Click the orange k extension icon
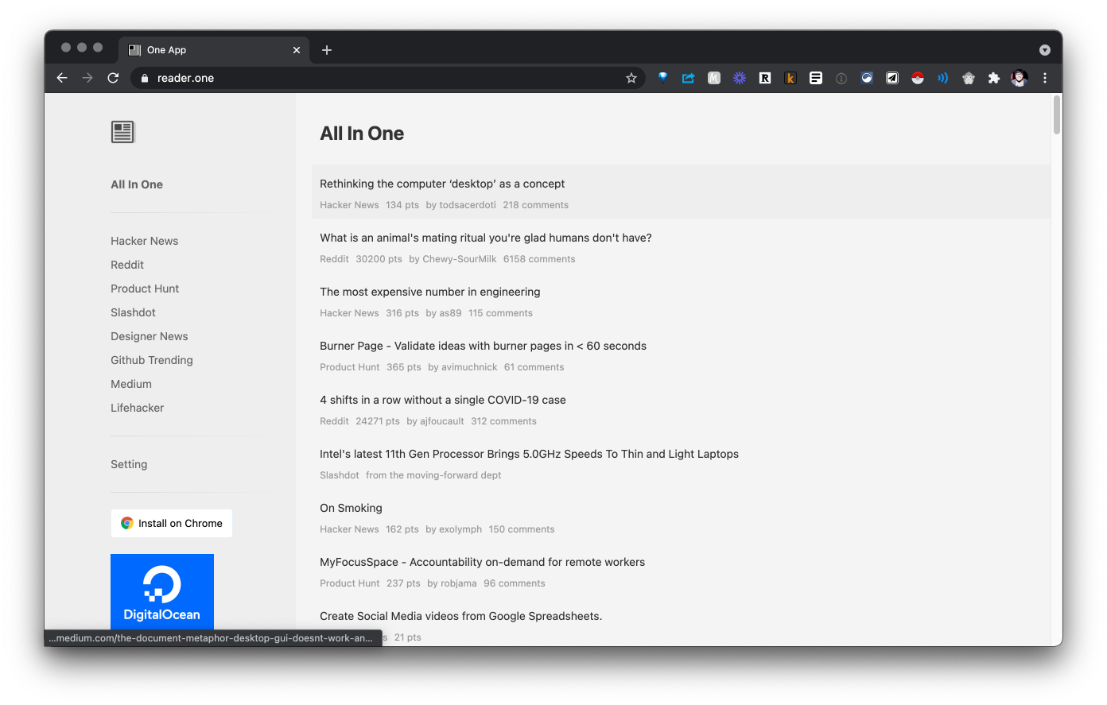The width and height of the screenshot is (1107, 705). click(790, 78)
